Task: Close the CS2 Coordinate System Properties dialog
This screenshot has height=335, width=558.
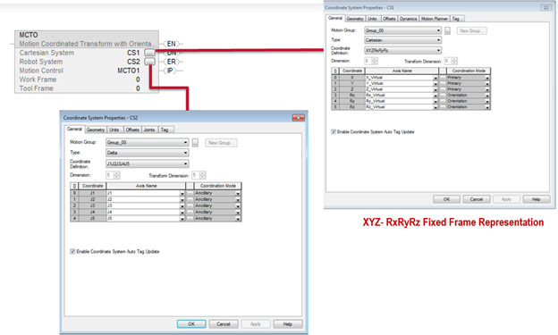Action: [x=298, y=118]
